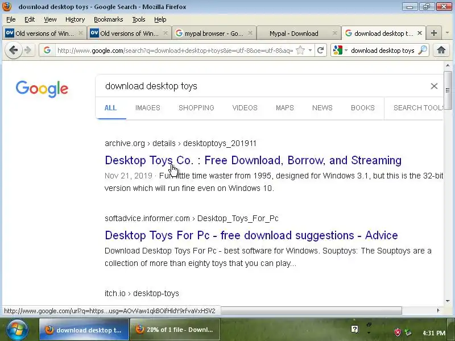
Task: Click the vertical scrollbar down arrow
Action: click(x=448, y=301)
